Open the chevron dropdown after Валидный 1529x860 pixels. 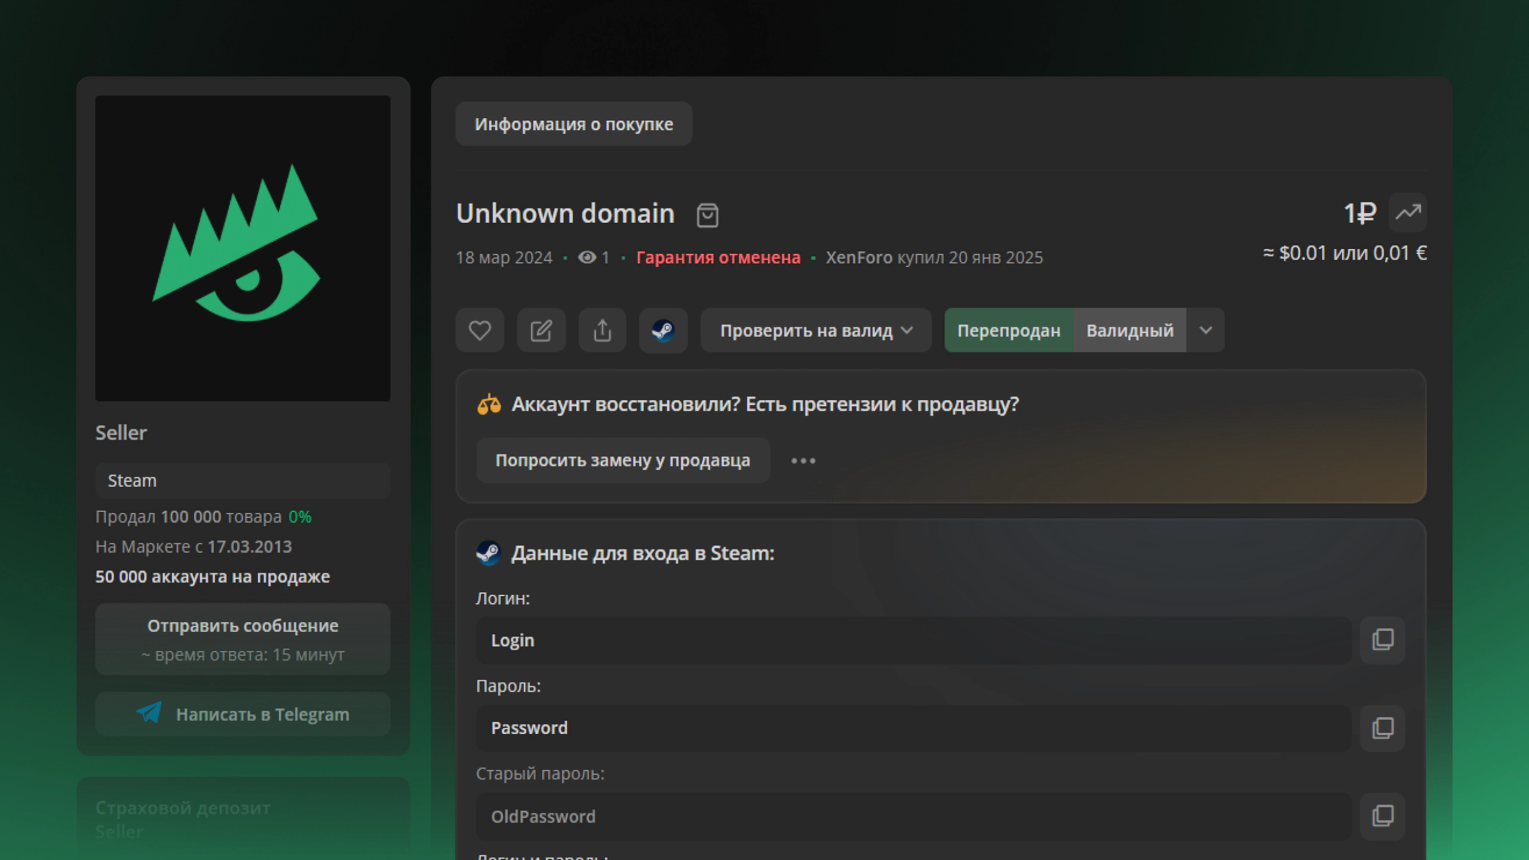[1206, 330]
